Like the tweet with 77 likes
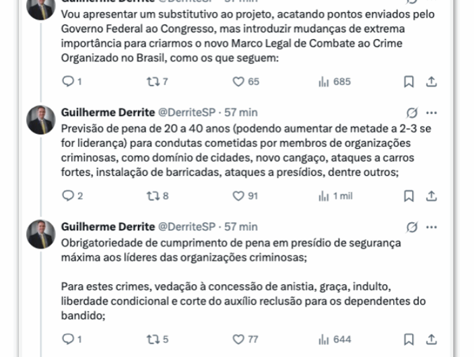The image size is (474, 357). coord(238,339)
